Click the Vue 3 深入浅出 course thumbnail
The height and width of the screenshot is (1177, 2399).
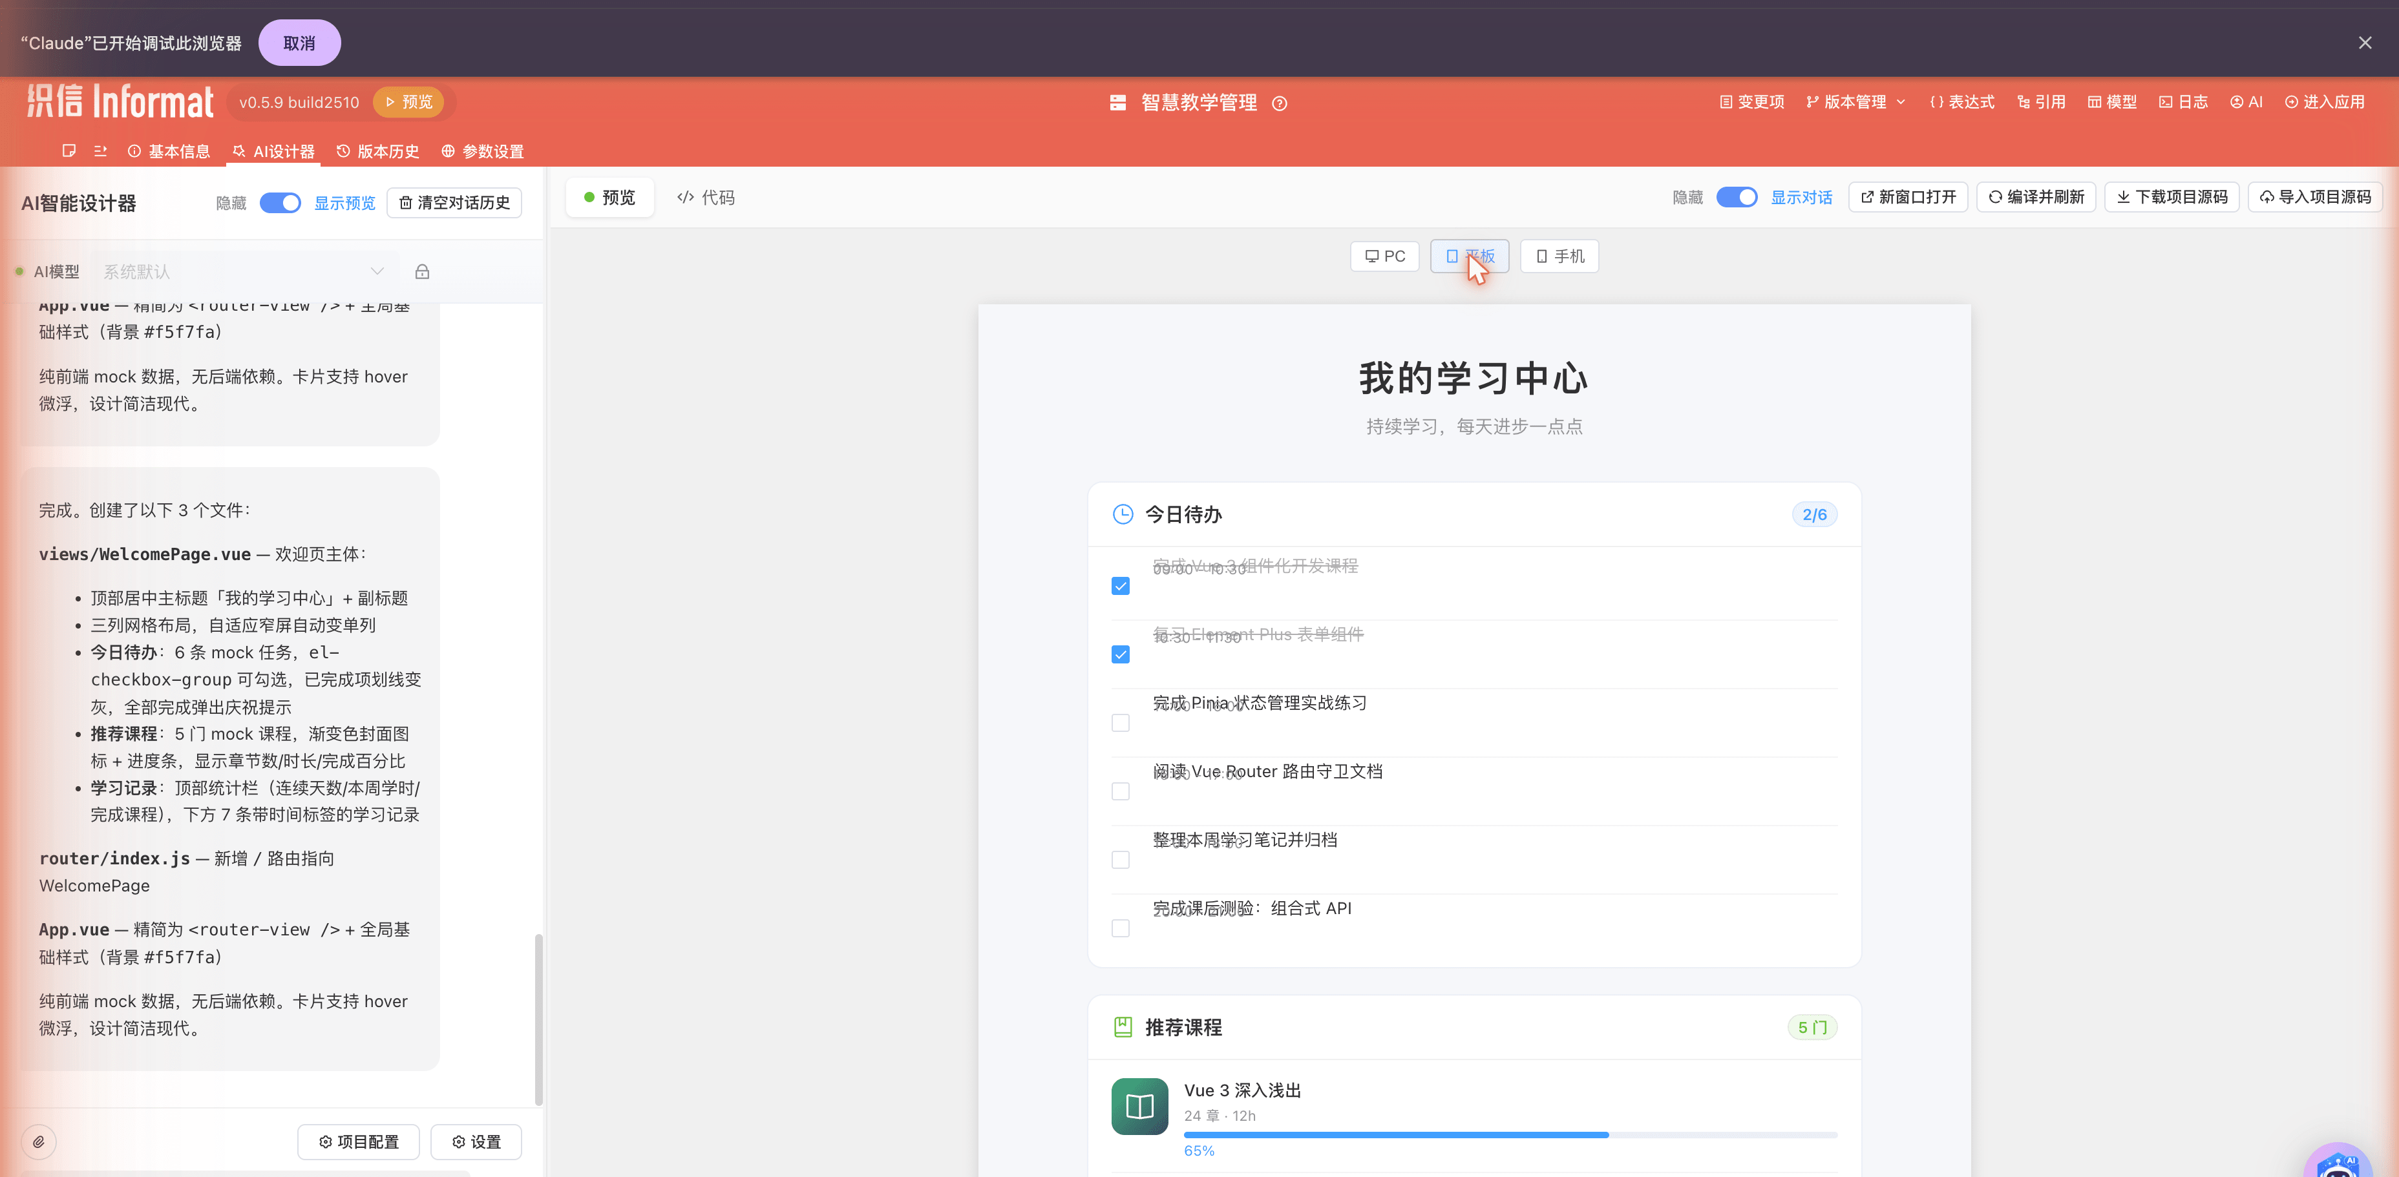pyautogui.click(x=1140, y=1106)
